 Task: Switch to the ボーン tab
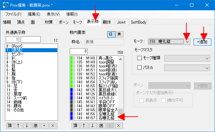pos(64,22)
